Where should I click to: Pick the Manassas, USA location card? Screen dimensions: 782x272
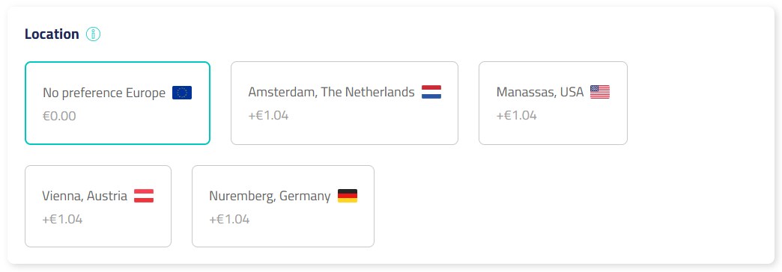tap(553, 103)
